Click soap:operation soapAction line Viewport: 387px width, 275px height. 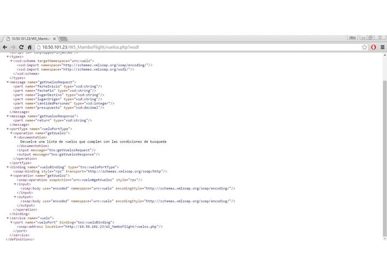(80, 180)
